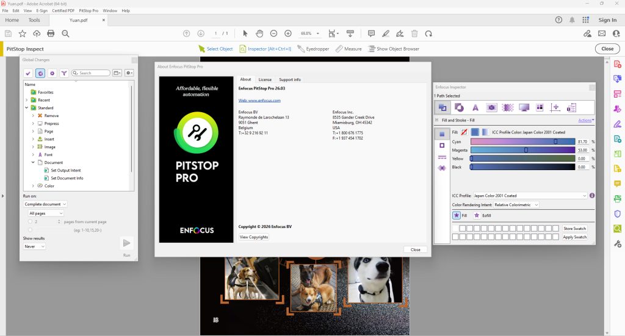Expand the Recent folder
The width and height of the screenshot is (625, 336).
(x=27, y=100)
